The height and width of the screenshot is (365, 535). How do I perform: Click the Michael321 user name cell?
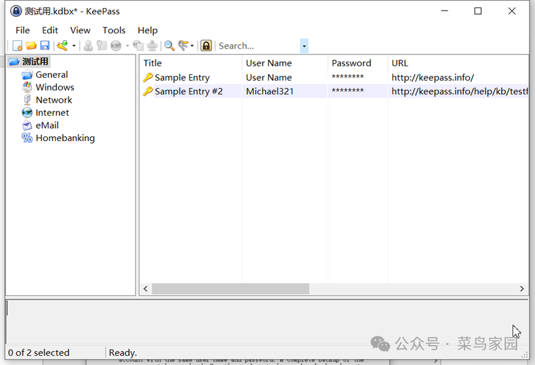click(x=270, y=92)
